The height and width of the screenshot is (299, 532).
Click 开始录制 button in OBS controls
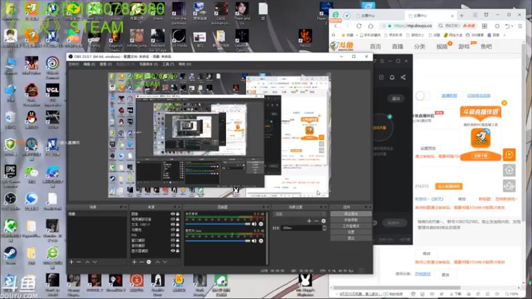click(x=351, y=220)
